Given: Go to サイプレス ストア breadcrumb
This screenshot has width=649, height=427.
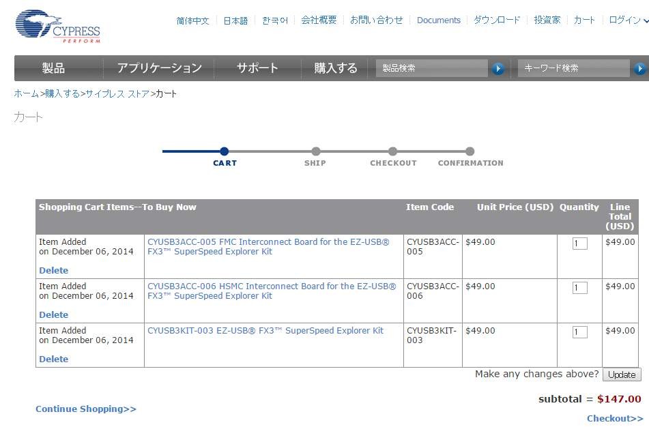Looking at the screenshot, I should tap(117, 93).
